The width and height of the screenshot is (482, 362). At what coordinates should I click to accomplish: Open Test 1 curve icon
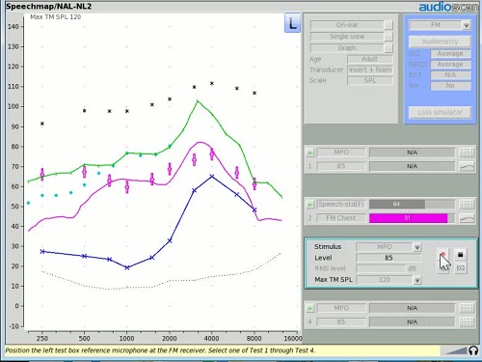pos(467,166)
